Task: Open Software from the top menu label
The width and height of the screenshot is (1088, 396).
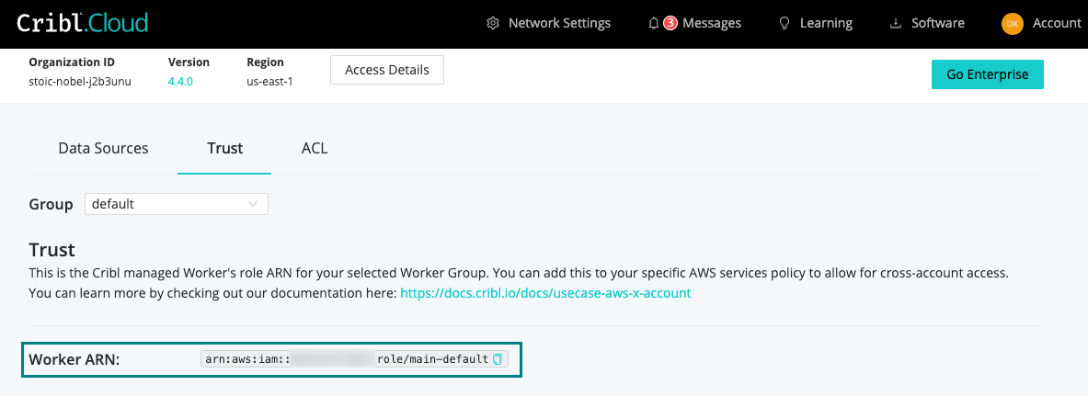Action: point(937,23)
